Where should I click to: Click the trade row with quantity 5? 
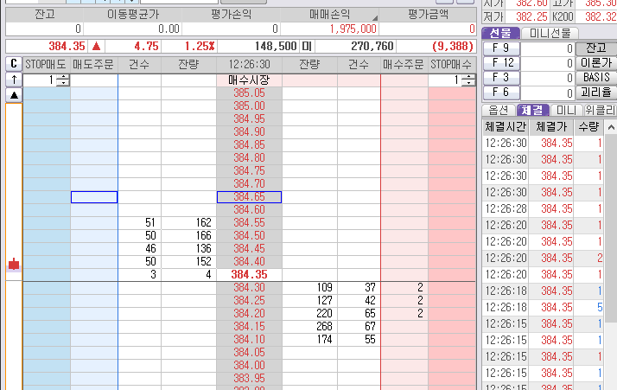pos(543,307)
